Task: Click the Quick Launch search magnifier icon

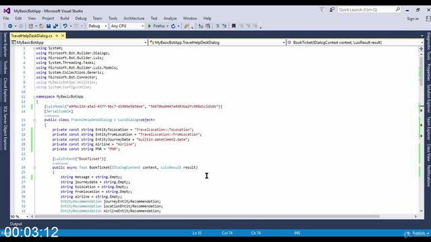Action: [x=398, y=9]
